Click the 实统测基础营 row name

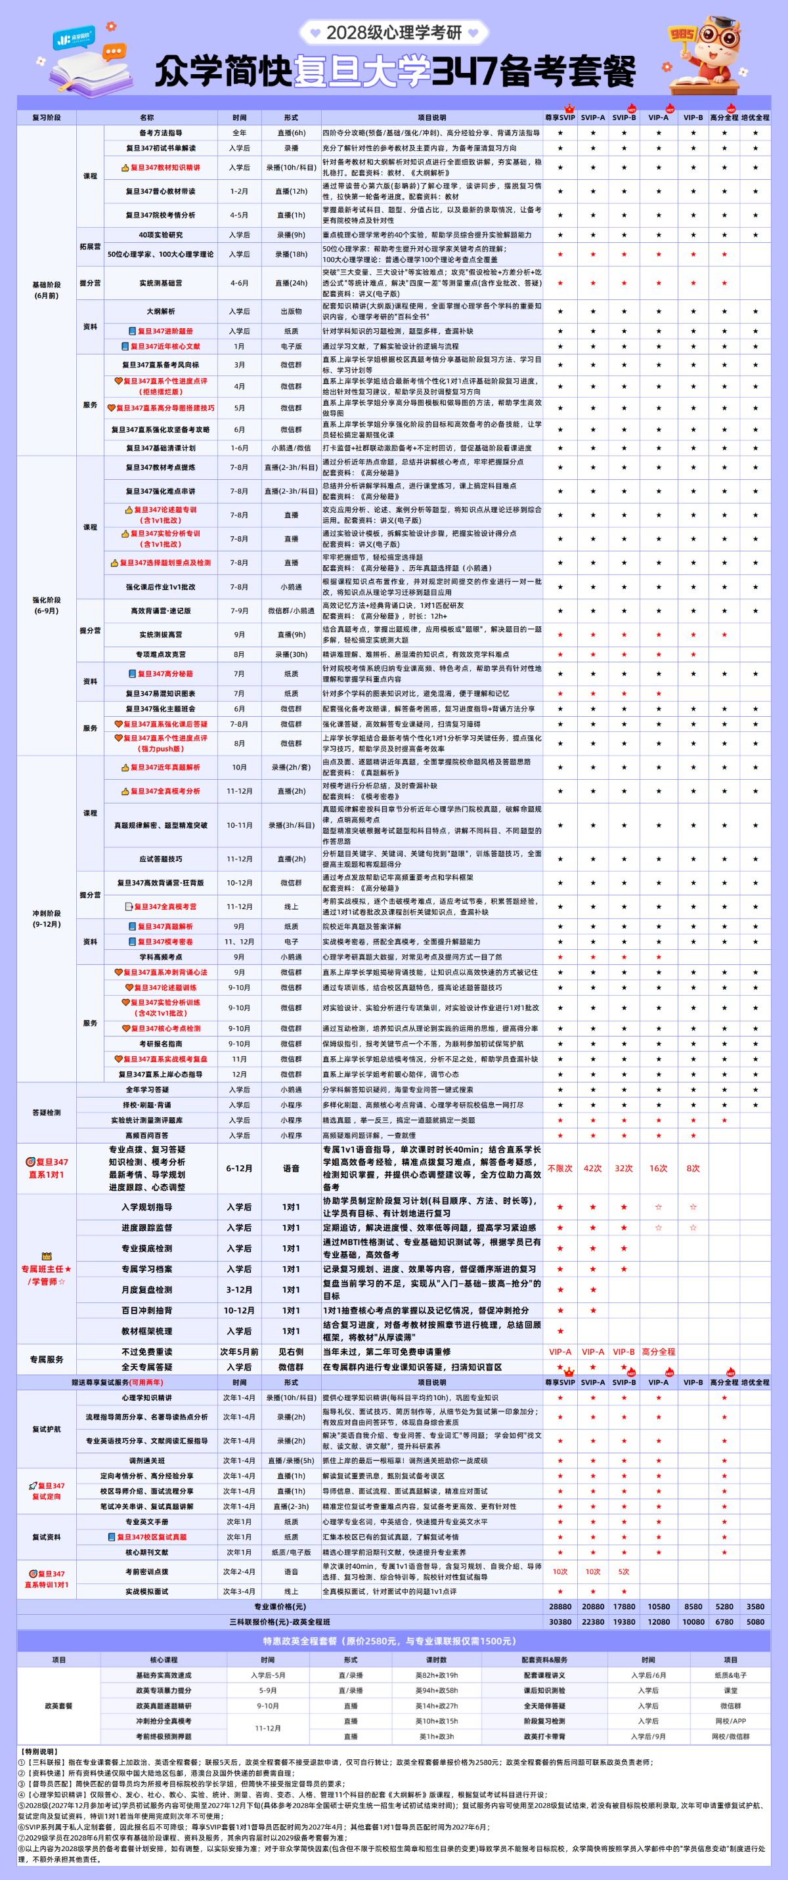161,283
